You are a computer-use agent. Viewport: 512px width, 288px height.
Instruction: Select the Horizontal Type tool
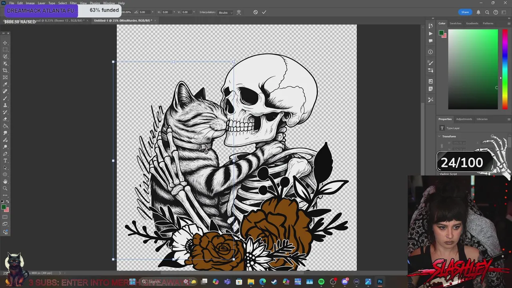tap(5, 161)
